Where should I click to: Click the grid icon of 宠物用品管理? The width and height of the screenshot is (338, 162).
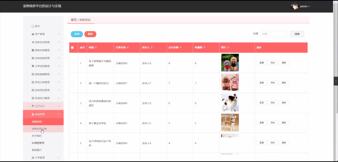33,90
